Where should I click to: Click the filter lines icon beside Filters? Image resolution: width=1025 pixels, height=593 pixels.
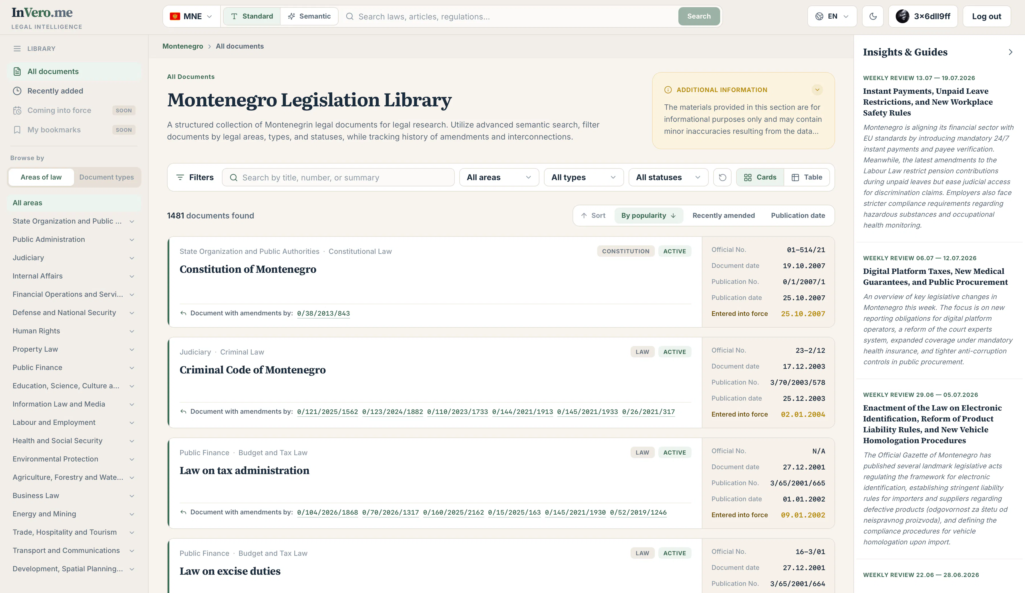[180, 177]
